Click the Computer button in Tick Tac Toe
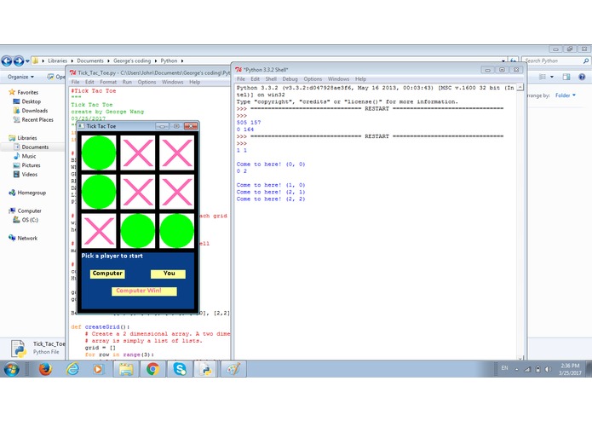The width and height of the screenshot is (592, 421). point(107,274)
